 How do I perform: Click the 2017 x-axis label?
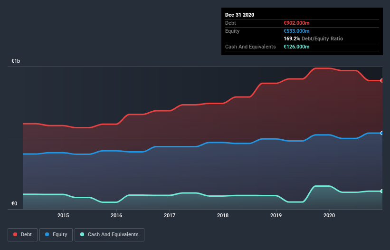click(170, 215)
